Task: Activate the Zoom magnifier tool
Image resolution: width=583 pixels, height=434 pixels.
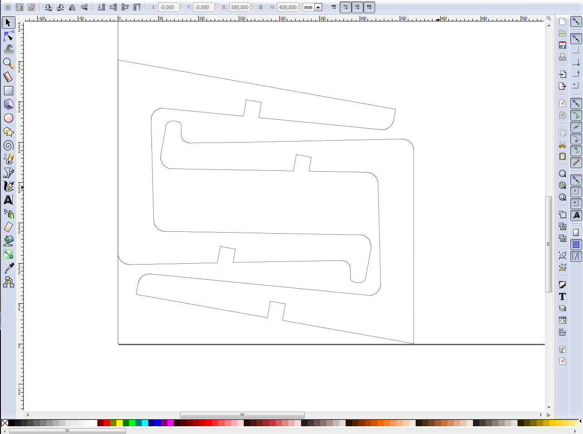Action: coord(9,63)
